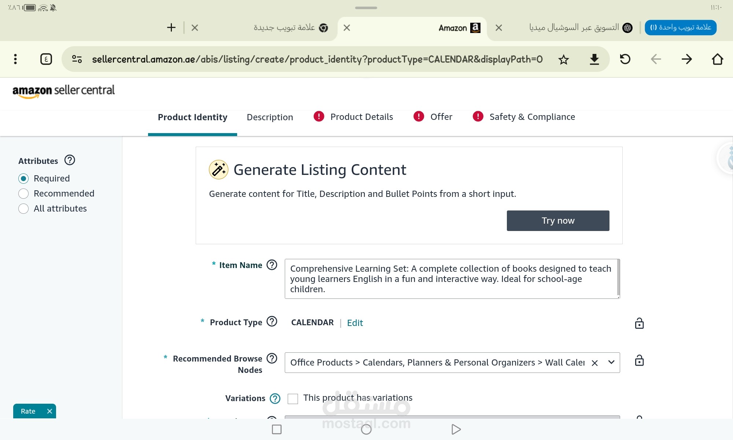Reload the page with refresh icon

(625, 59)
